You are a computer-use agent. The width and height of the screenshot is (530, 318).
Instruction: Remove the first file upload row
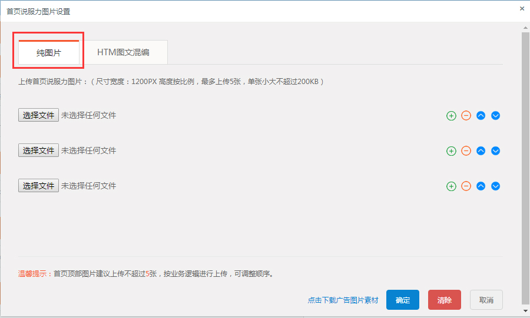[x=466, y=116]
